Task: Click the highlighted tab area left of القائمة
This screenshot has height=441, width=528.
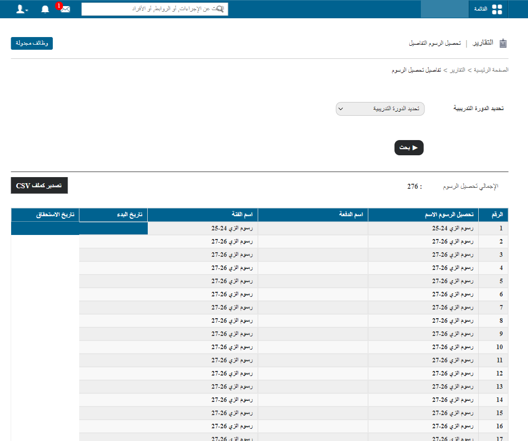Action: 445,9
